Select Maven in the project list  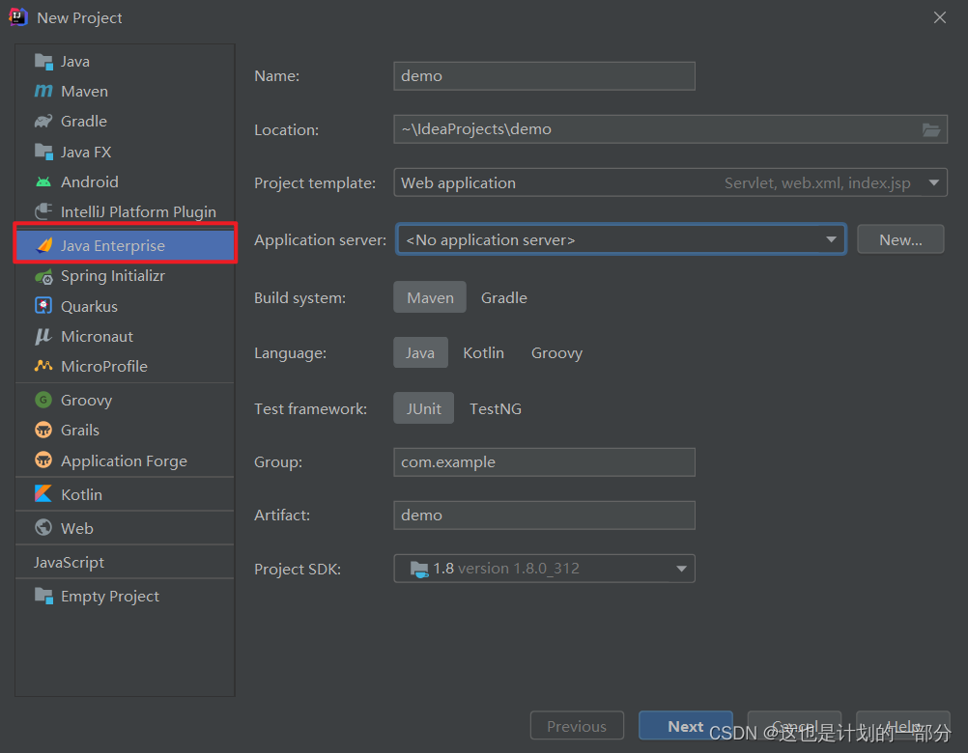[125, 92]
